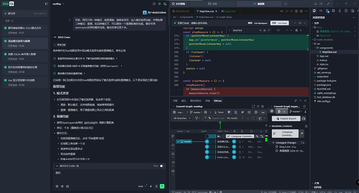The image size is (359, 193).
Task: Click the Commit Graph refresh icon
Action: click(x=258, y=106)
